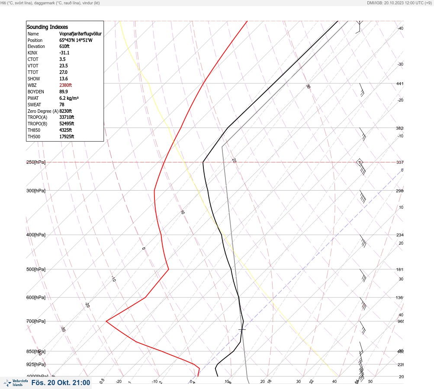Screen dimensions: 434x389
Task: Click the BOYDEN value '89.9'
Action: 63,92
